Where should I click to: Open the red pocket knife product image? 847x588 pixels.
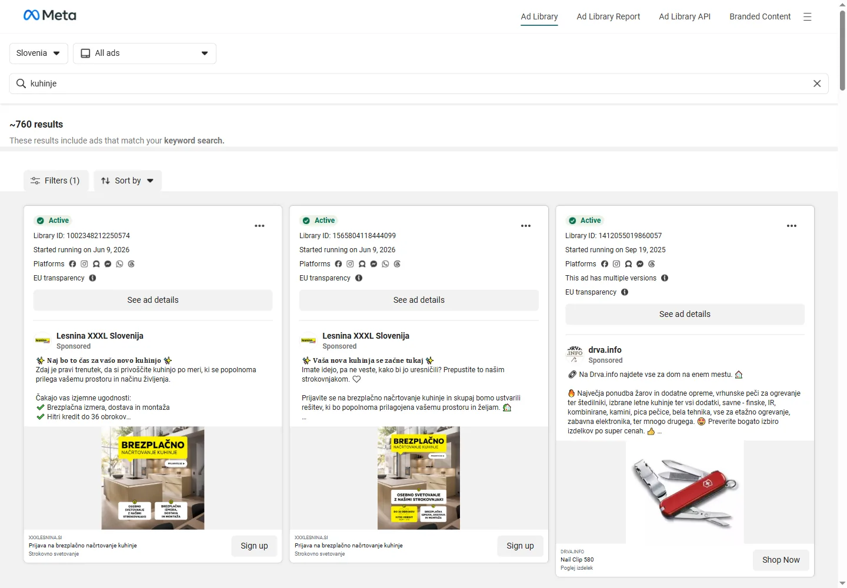(x=685, y=492)
